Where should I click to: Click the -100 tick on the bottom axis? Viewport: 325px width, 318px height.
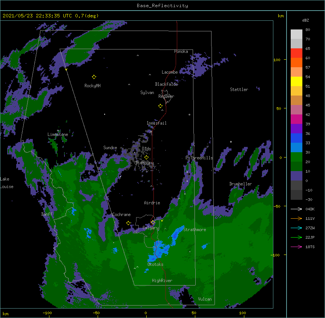click(47, 313)
